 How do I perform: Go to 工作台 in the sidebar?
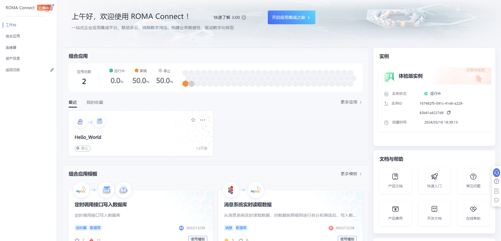(x=11, y=25)
